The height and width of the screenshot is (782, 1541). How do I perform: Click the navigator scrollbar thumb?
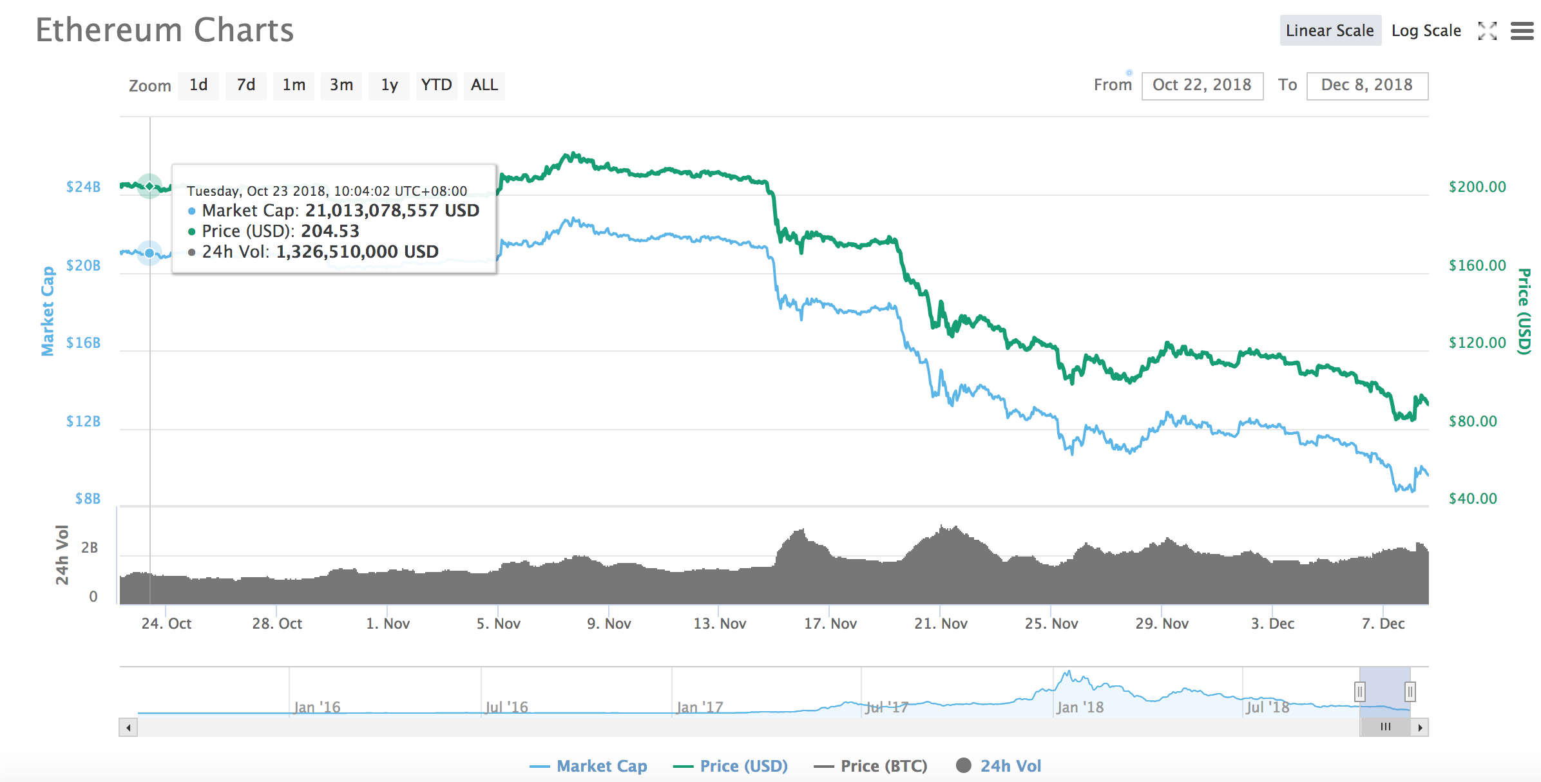(x=1385, y=728)
